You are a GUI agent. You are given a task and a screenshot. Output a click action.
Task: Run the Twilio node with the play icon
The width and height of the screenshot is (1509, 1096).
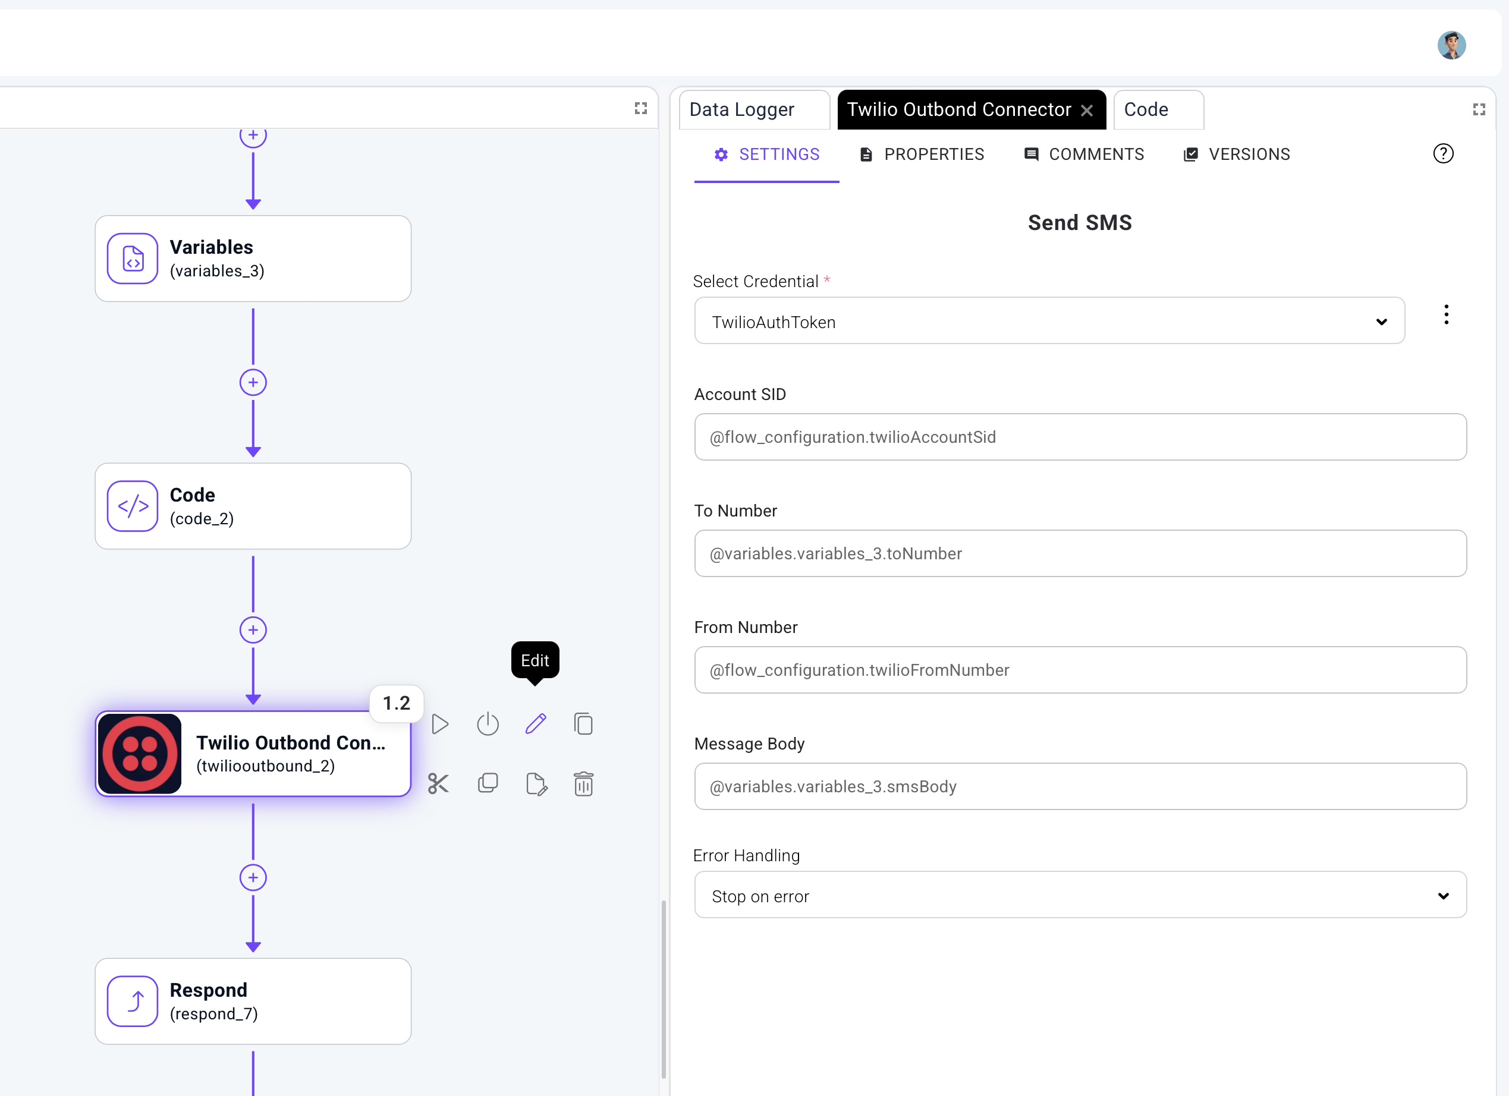pyautogui.click(x=440, y=723)
